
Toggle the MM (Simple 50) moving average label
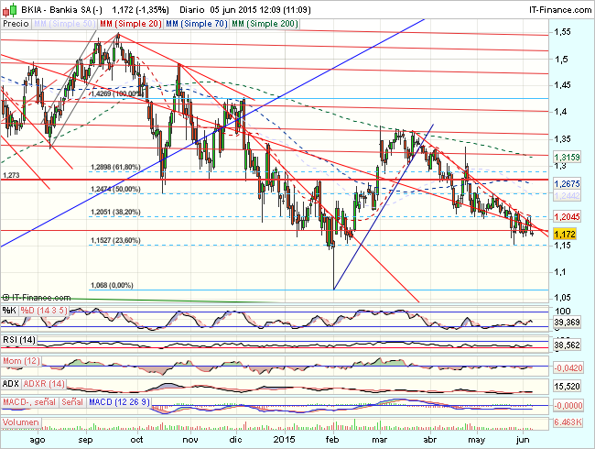63,21
